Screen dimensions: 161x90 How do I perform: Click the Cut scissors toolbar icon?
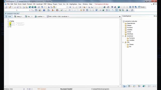[x=49, y=7]
